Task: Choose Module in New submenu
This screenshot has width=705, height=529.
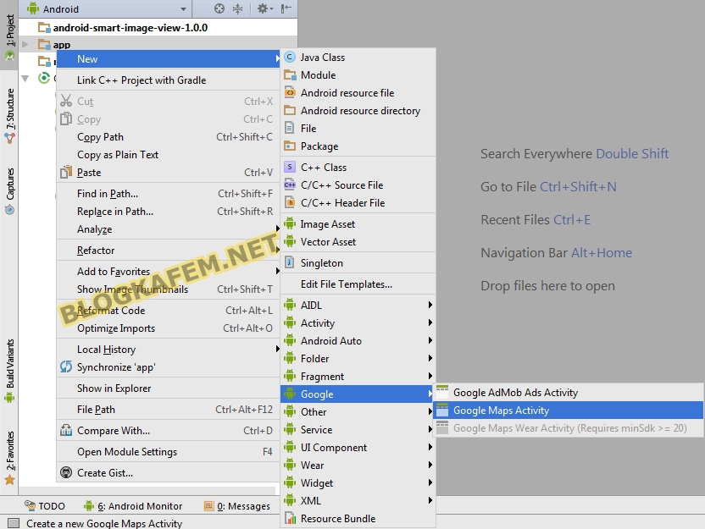Action: coord(358,75)
